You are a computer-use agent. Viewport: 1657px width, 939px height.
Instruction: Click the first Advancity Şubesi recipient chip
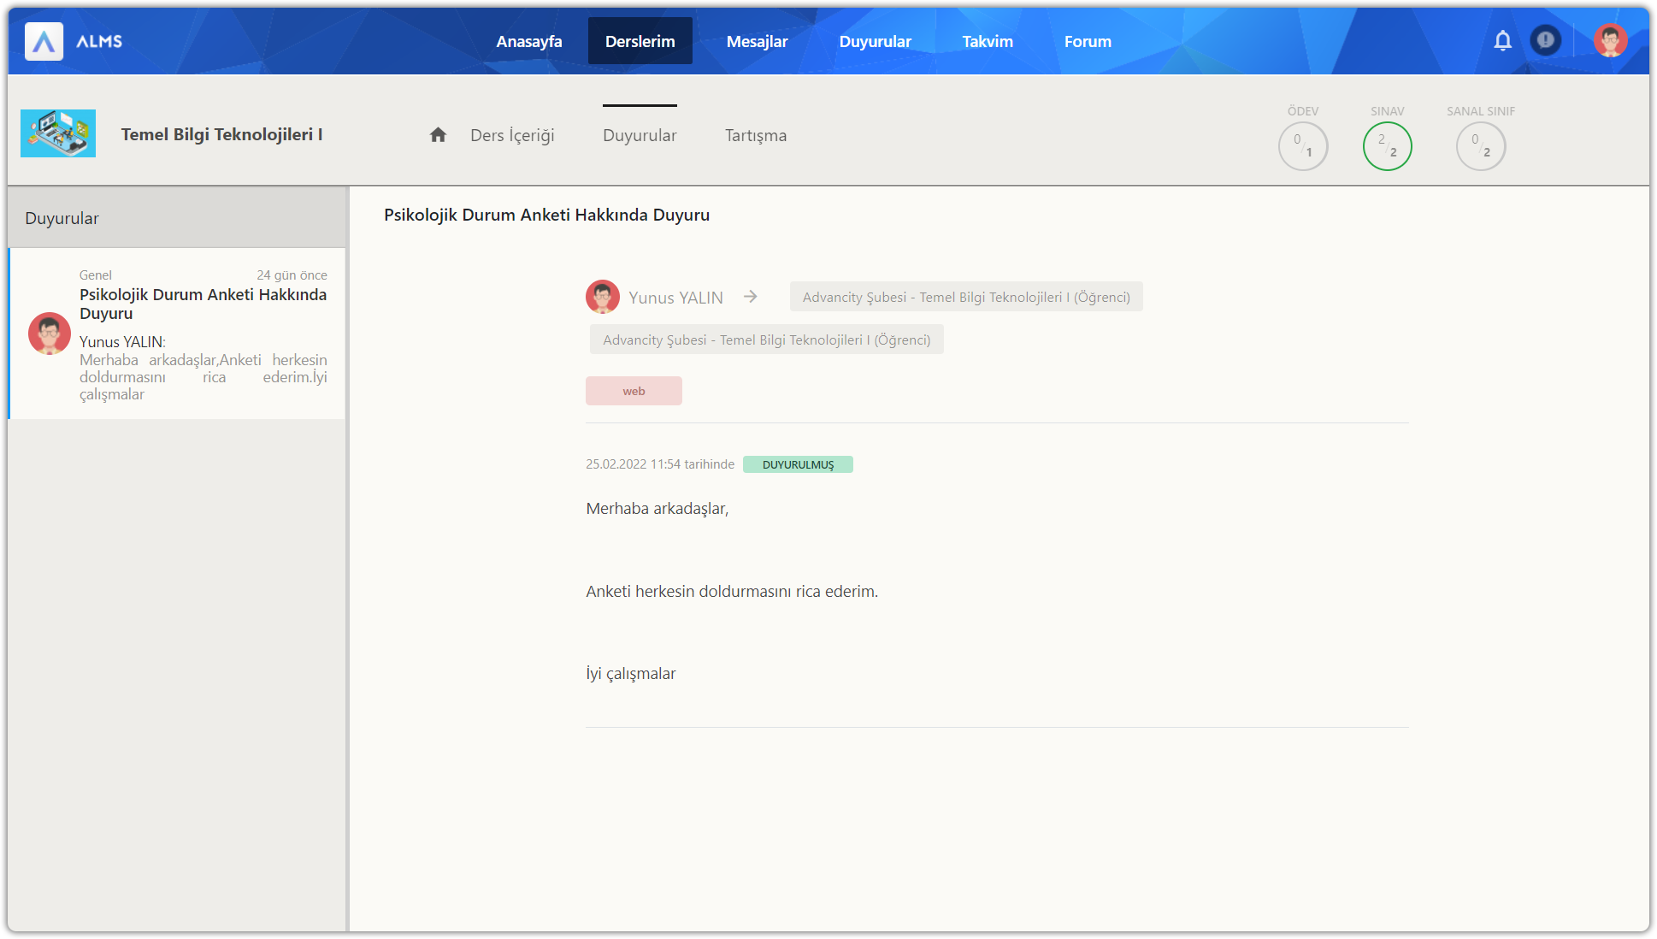point(965,297)
